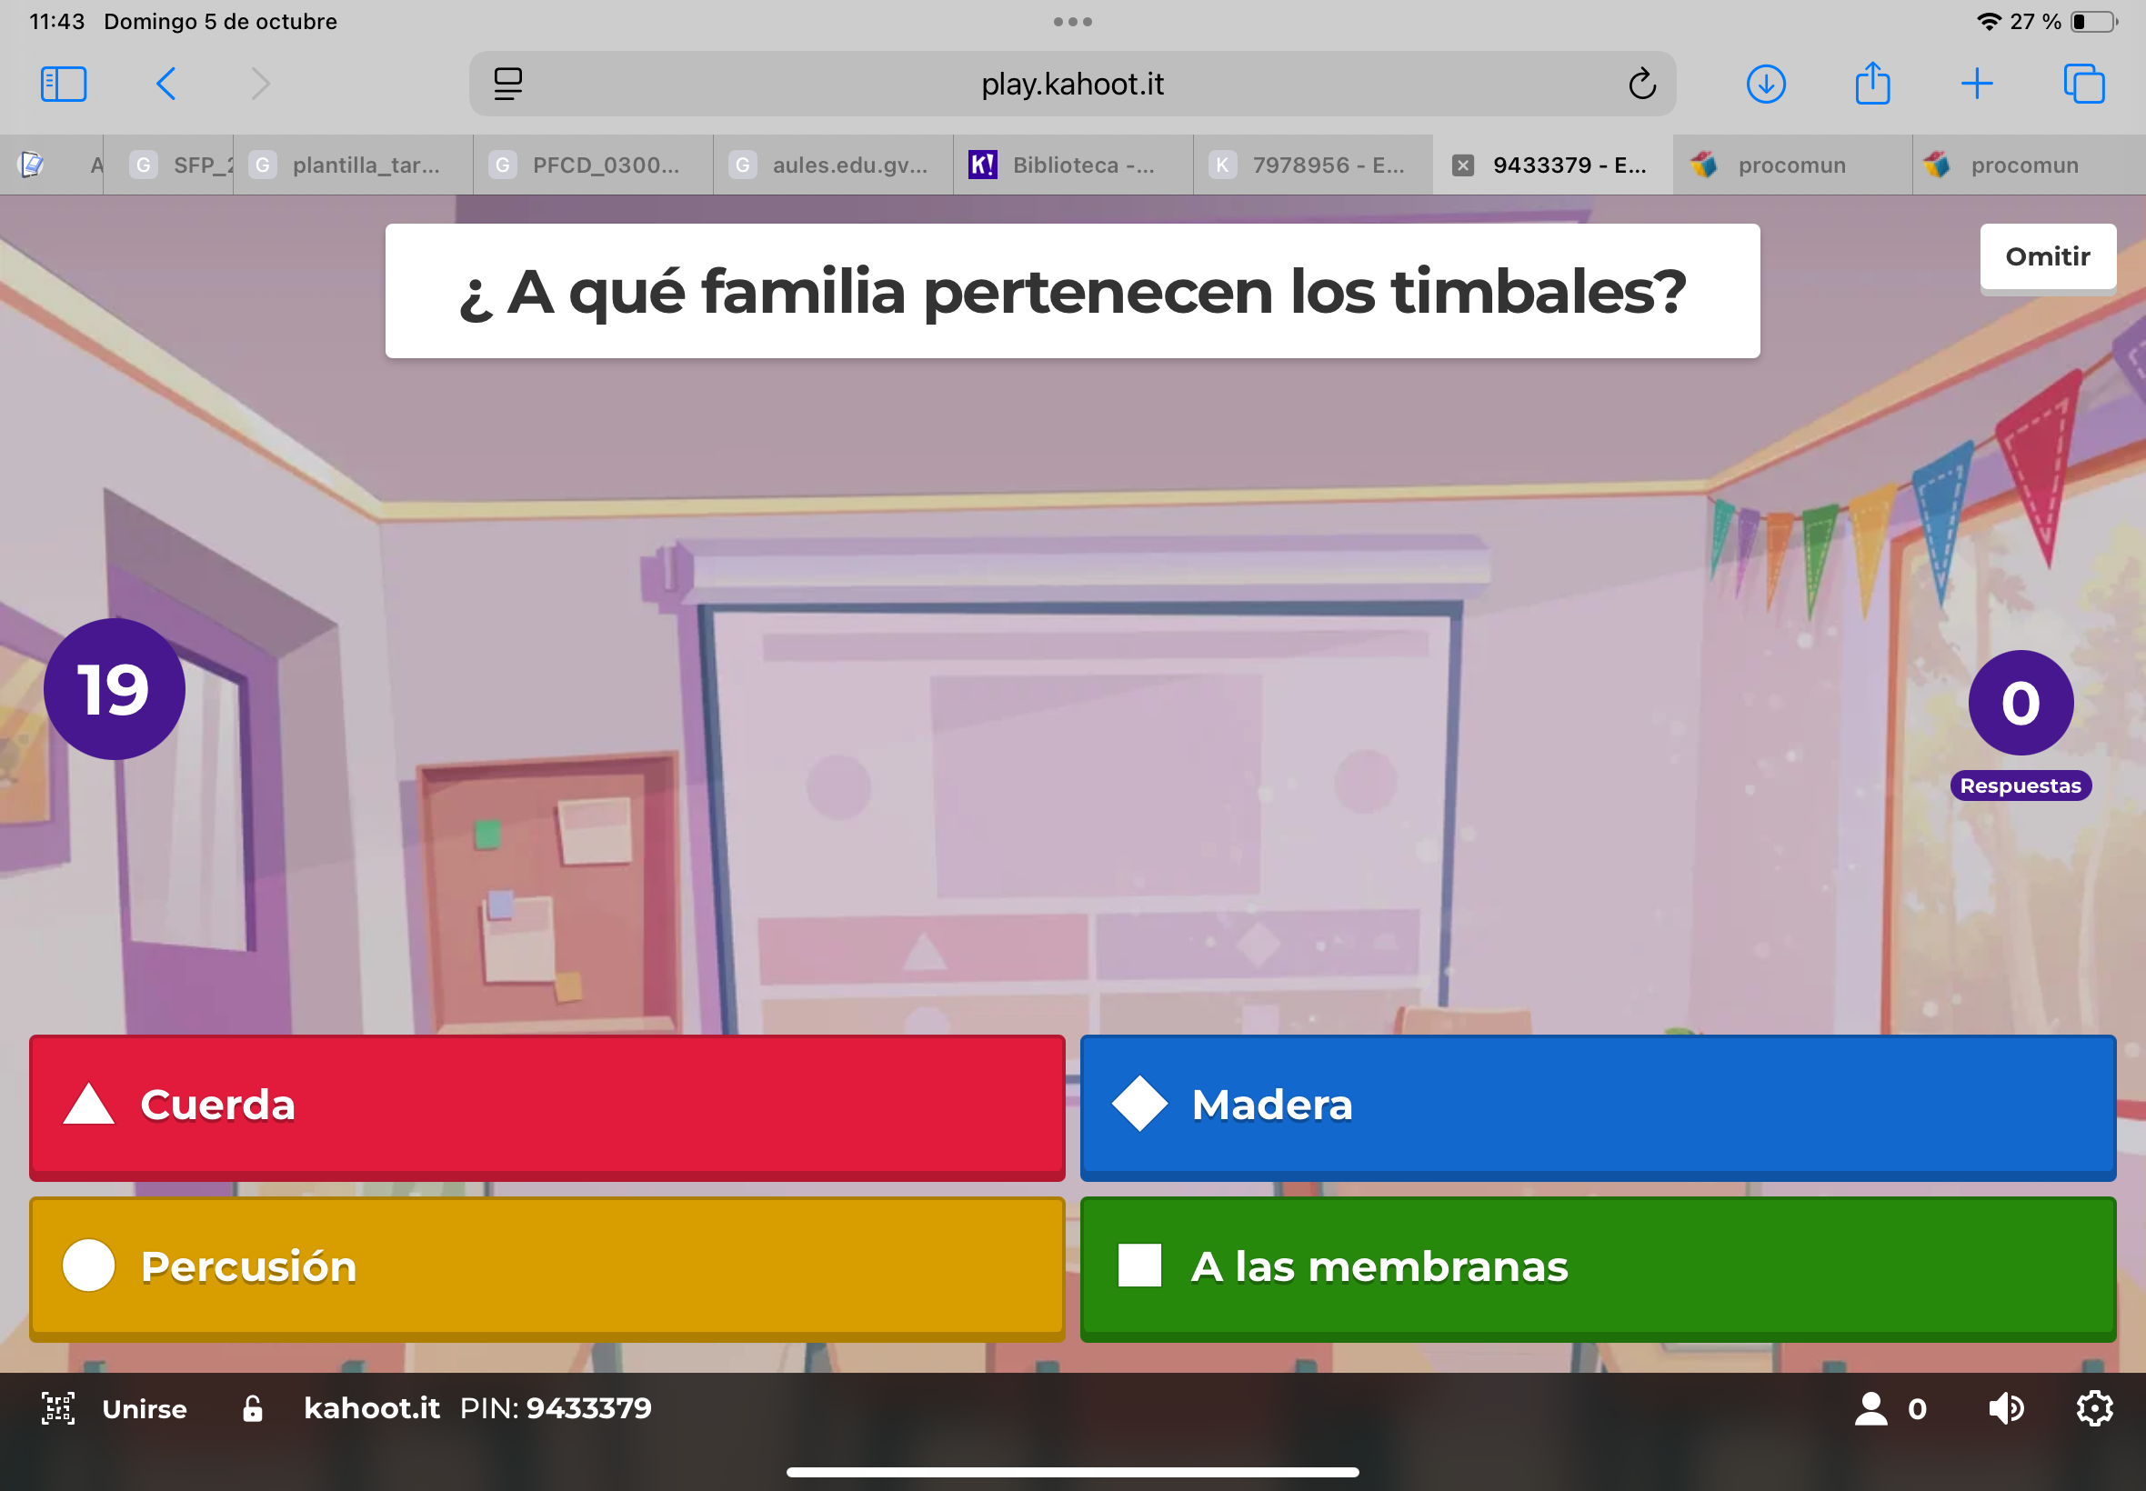This screenshot has width=2146, height=1491.
Task: Close the 9433379 tab
Action: (1463, 165)
